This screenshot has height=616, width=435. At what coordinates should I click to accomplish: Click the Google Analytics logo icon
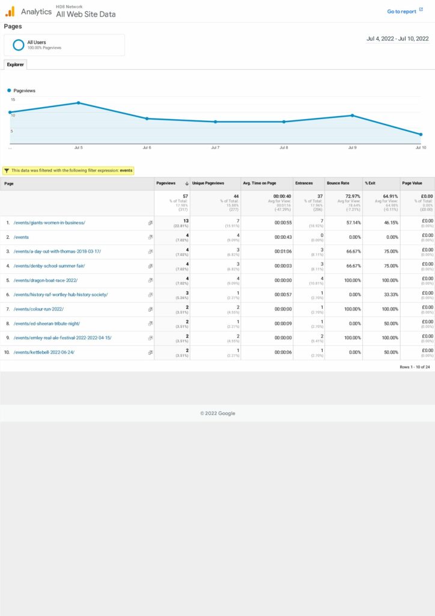point(10,11)
